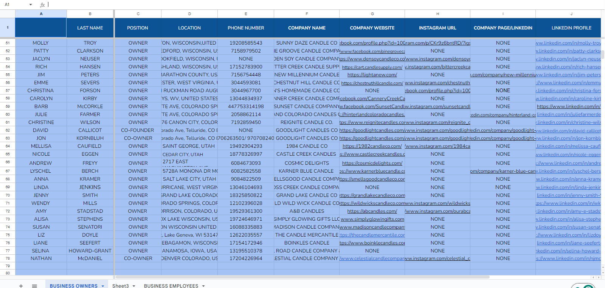The width and height of the screenshot is (605, 288).
Task: Select the LOCATION header cell
Action: pyautogui.click(x=189, y=28)
